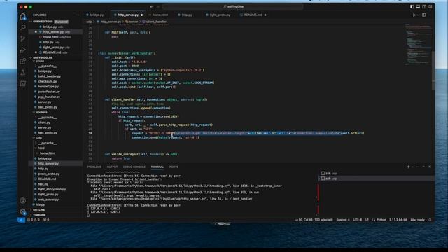Open the Extensions view
Screen dimensions: 448x252
[x=23, y=61]
